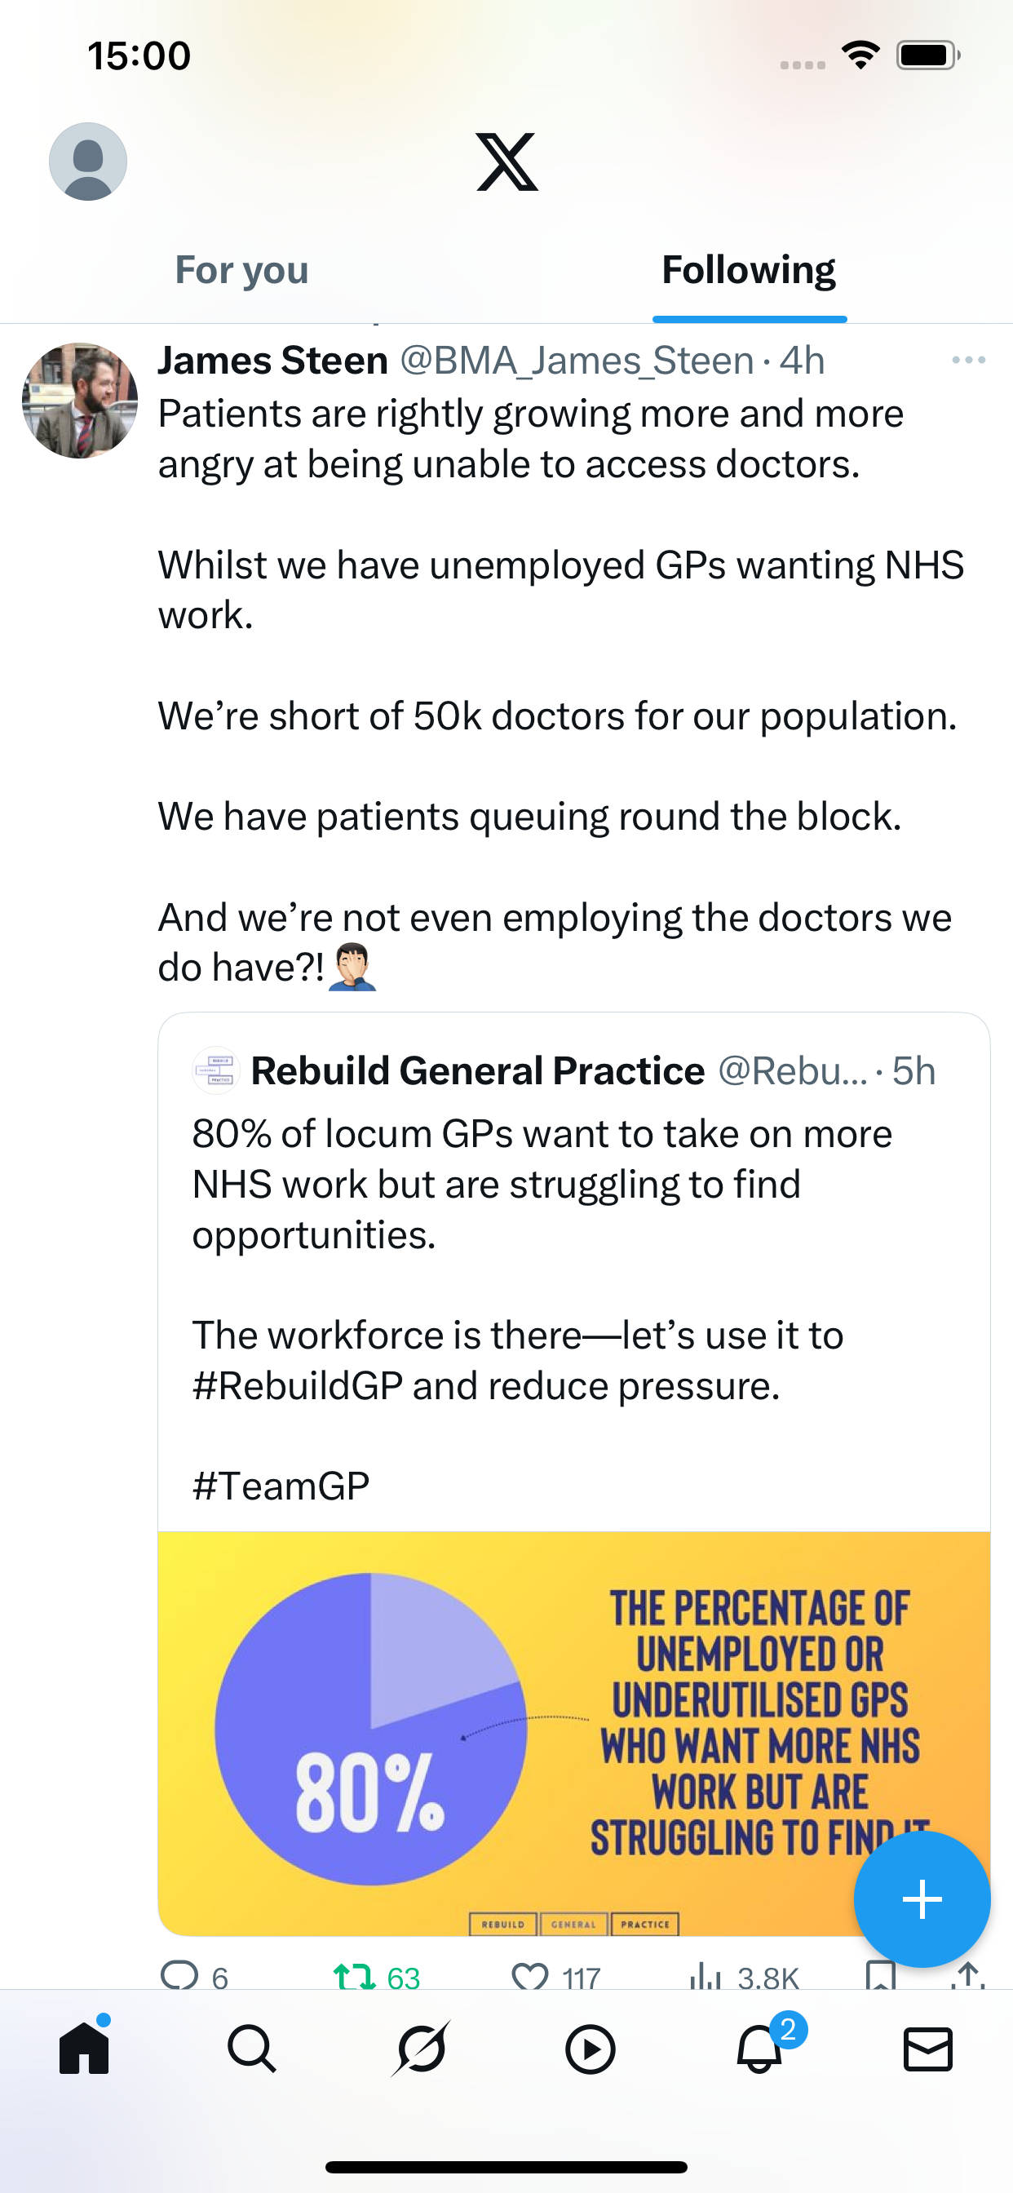Switch to the For you tab

241,271
